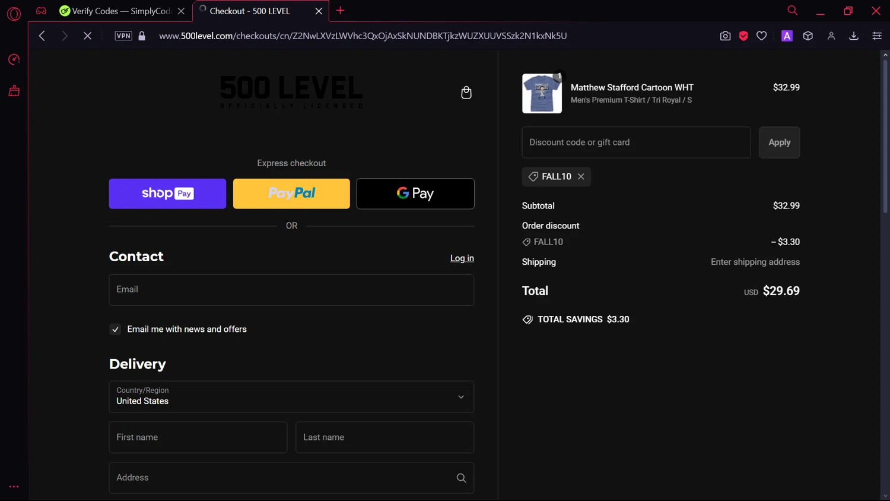Open the Easy Setup sliders icon

(876, 36)
